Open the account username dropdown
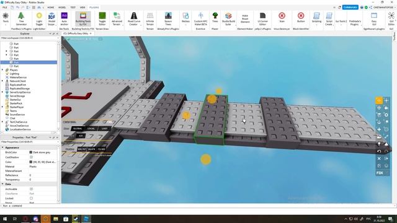Image resolution: width=397 pixels, height=223 pixels. click(384, 7)
